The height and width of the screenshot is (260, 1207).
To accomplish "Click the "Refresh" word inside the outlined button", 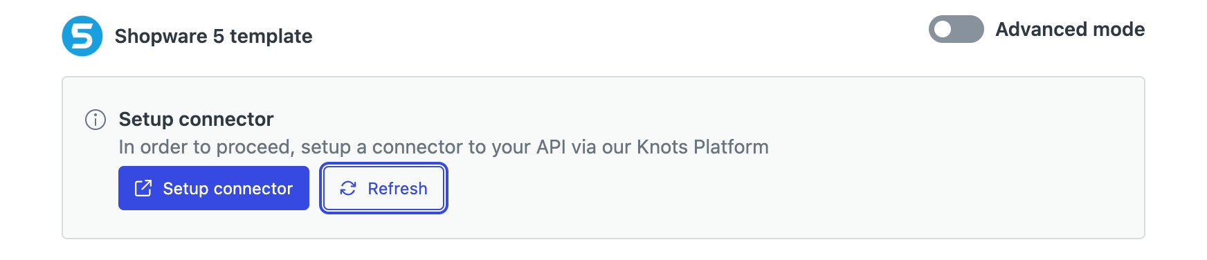I will [397, 188].
